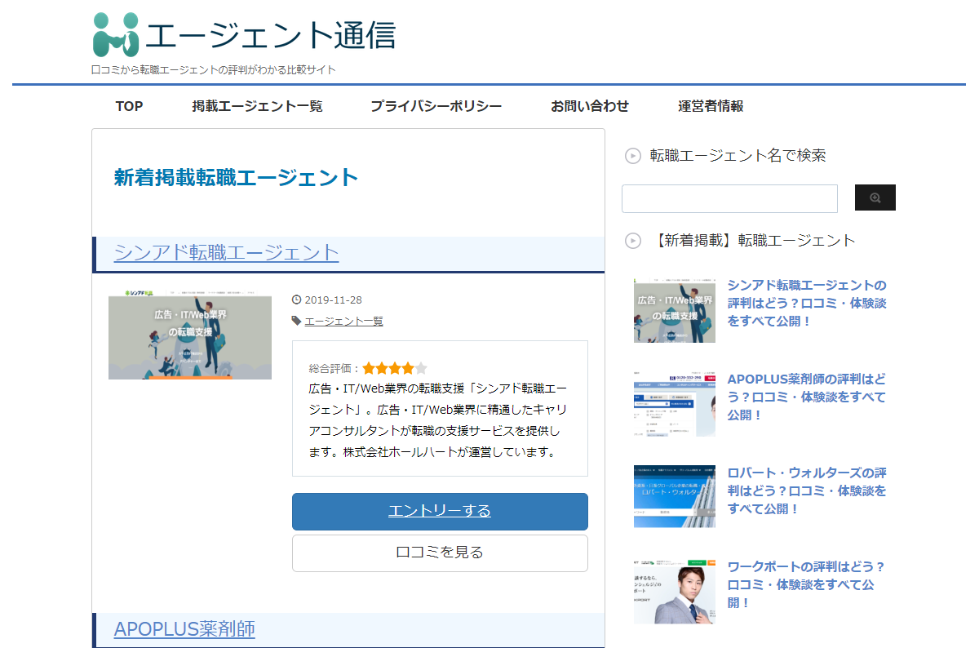Click the date text 2019-11-28
The height and width of the screenshot is (648, 979).
tap(334, 300)
